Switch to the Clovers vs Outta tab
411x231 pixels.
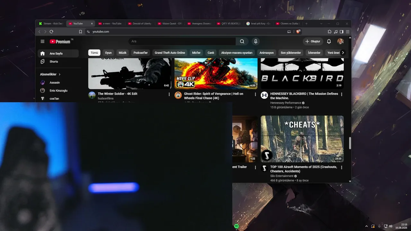tap(288, 24)
